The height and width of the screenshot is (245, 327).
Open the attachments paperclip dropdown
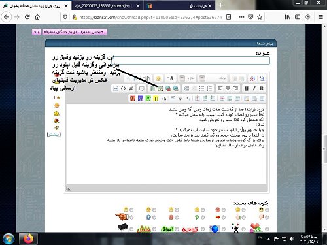click(146, 78)
